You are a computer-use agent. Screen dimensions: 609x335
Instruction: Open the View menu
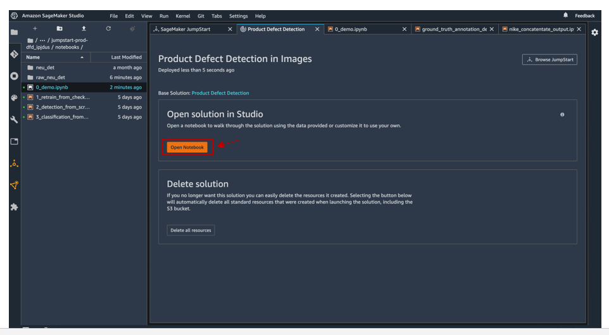[x=146, y=16]
